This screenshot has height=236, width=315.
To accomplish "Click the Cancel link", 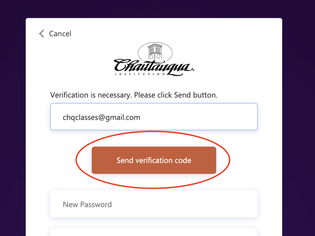I will tap(60, 34).
